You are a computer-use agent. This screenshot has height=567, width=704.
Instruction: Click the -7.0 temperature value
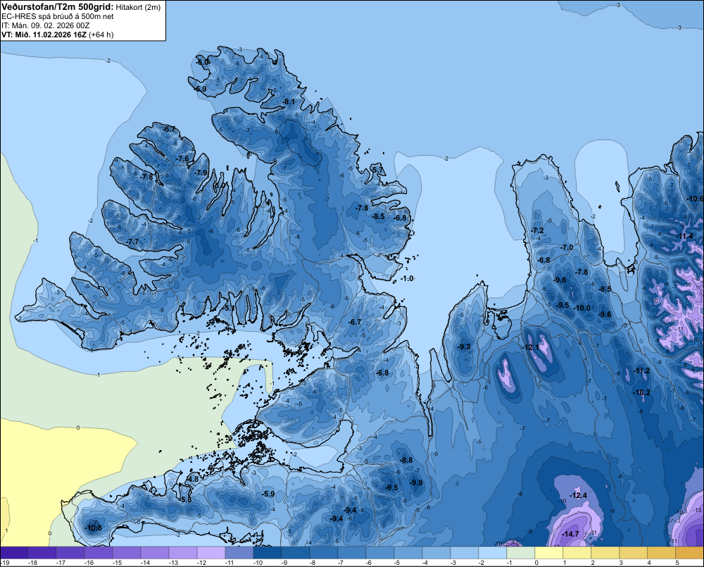pos(567,247)
